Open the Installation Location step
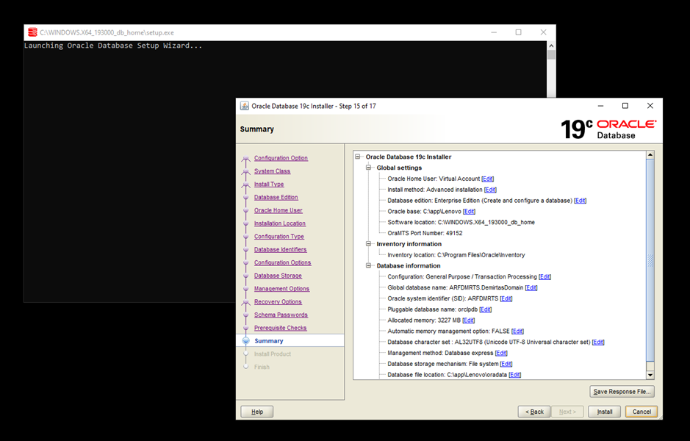Image resolution: width=690 pixels, height=441 pixels. [279, 223]
